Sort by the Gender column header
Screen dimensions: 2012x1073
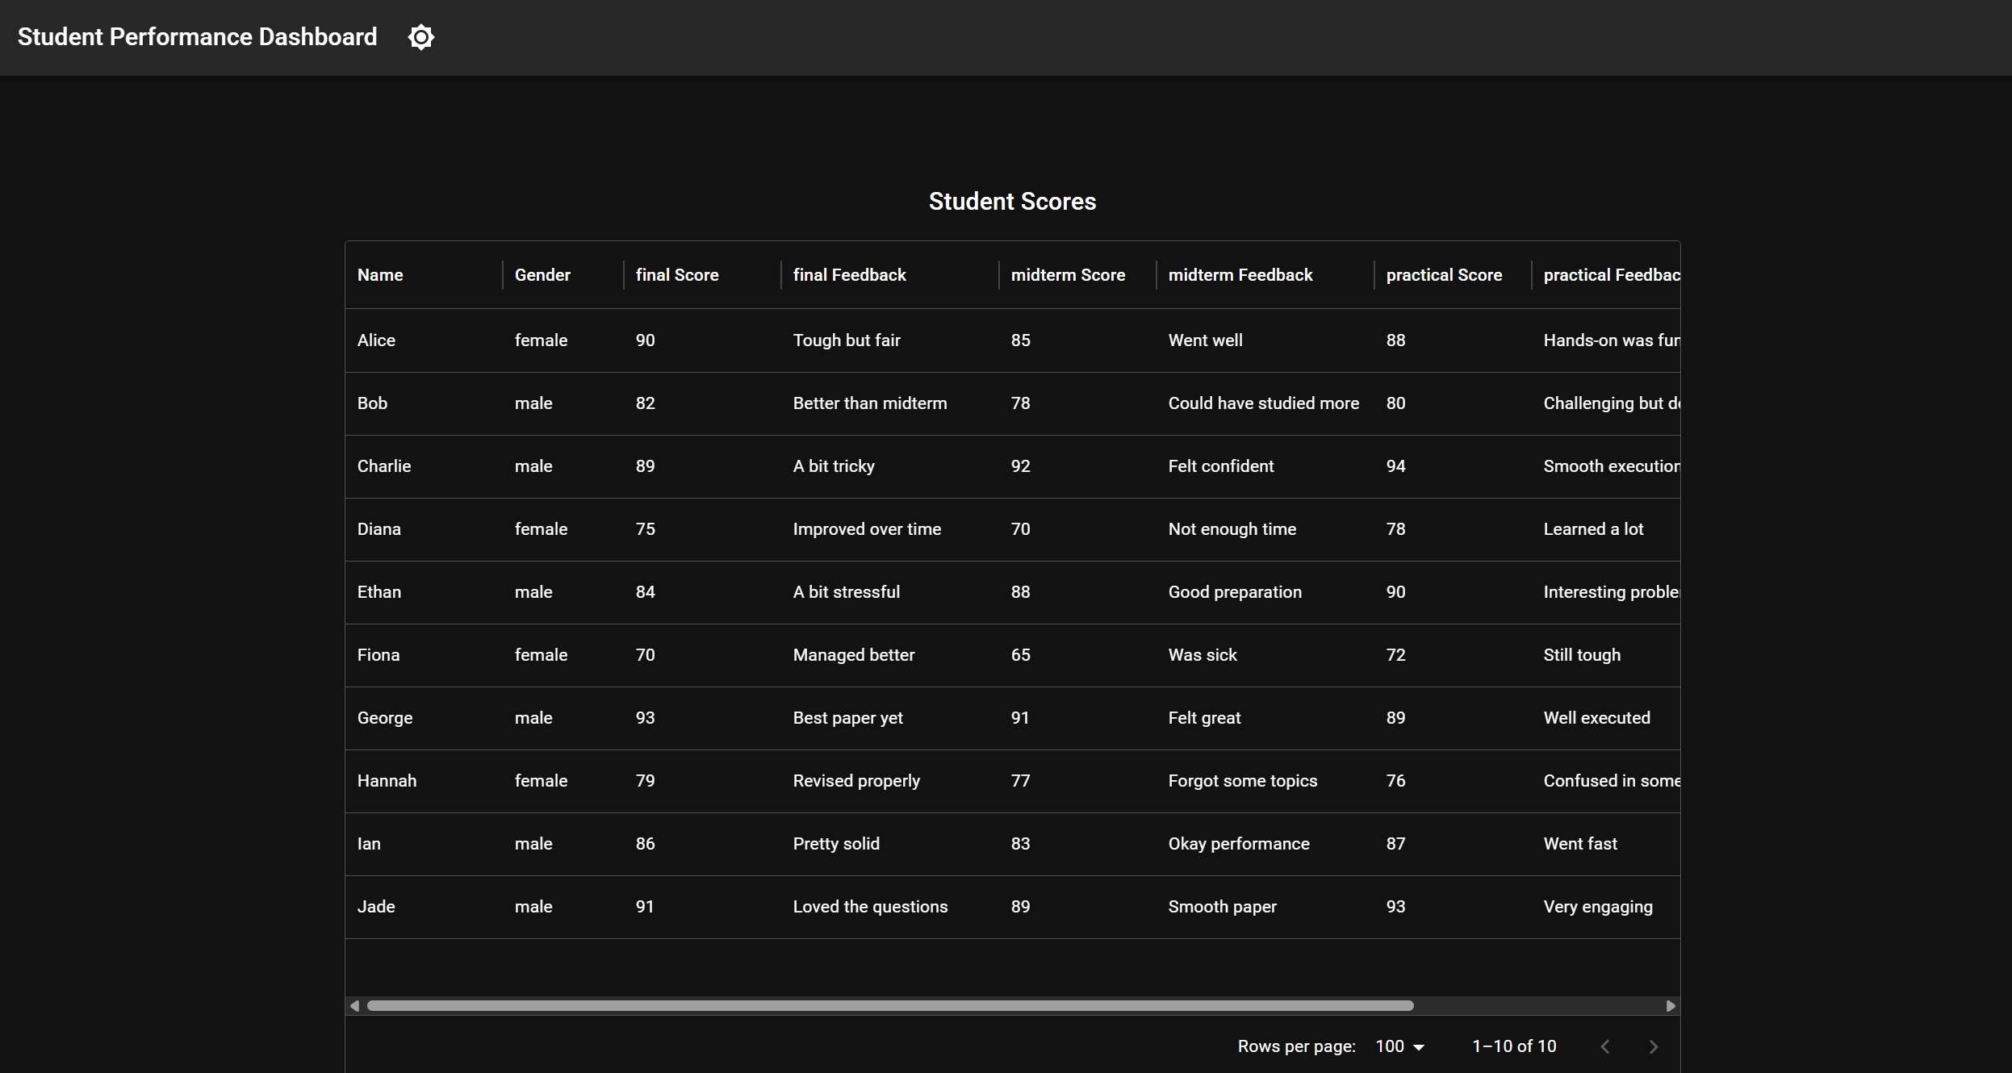pos(542,275)
